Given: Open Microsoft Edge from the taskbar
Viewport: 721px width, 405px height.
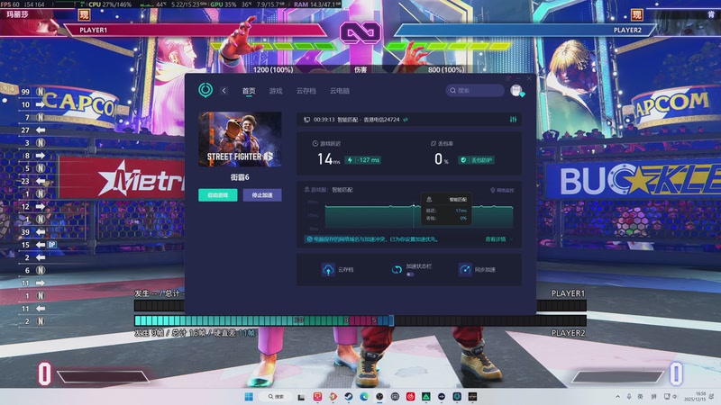Looking at the screenshot, I should tap(364, 396).
